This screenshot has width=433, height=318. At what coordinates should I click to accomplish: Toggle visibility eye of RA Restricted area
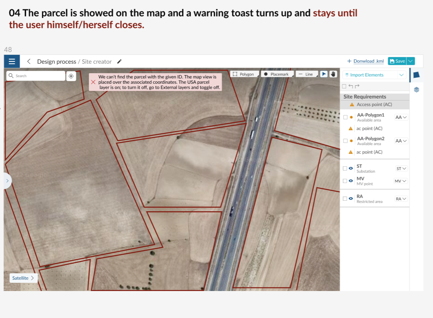(x=351, y=199)
